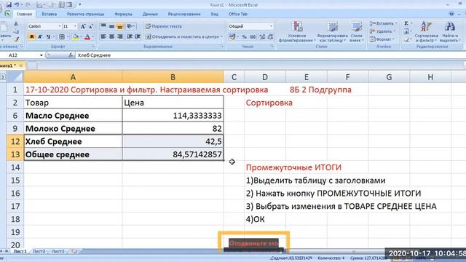Open the Лист2 sheet tab
The height and width of the screenshot is (262, 466).
(39, 251)
